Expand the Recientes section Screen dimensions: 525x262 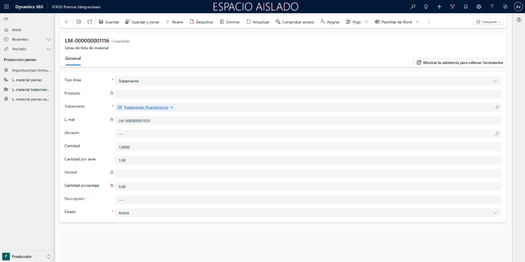48,39
